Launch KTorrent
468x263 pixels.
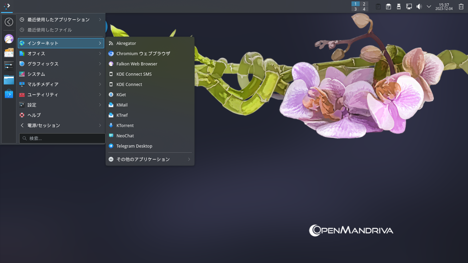point(150,125)
